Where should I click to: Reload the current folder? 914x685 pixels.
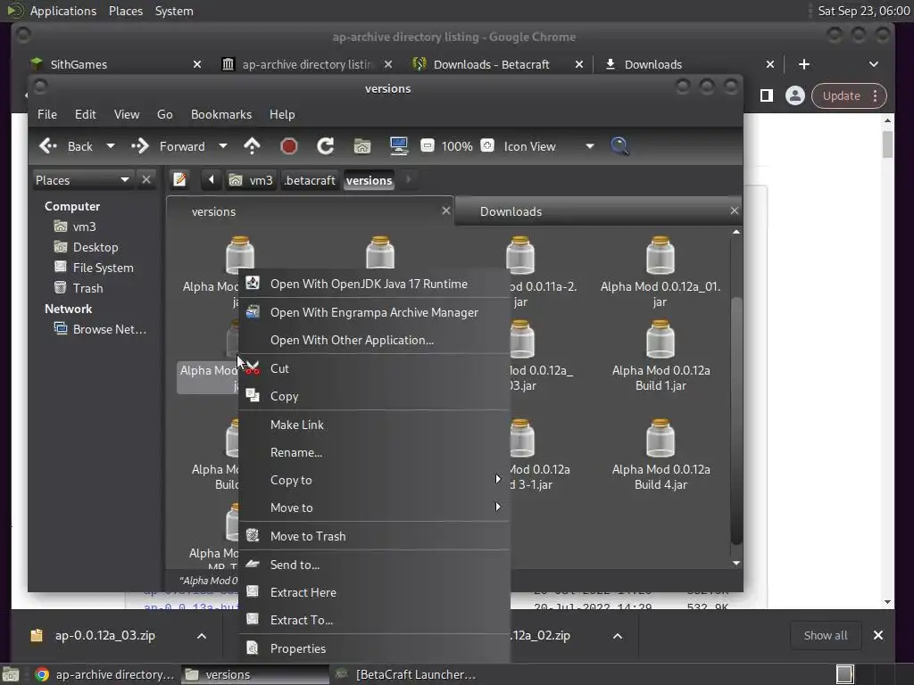325,145
